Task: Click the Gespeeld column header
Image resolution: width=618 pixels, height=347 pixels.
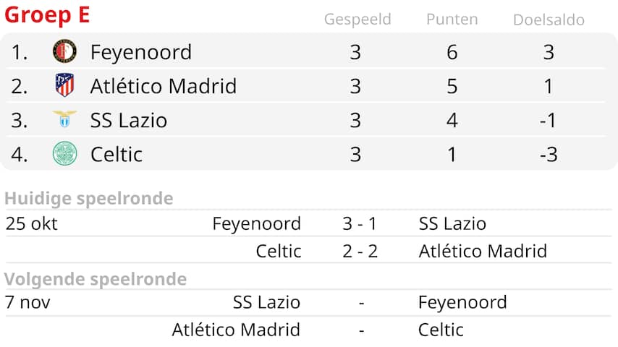Action: tap(357, 20)
